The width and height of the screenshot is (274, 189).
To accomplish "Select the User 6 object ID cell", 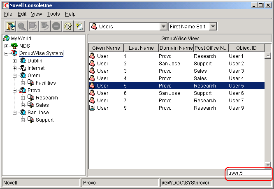I will [236, 93].
